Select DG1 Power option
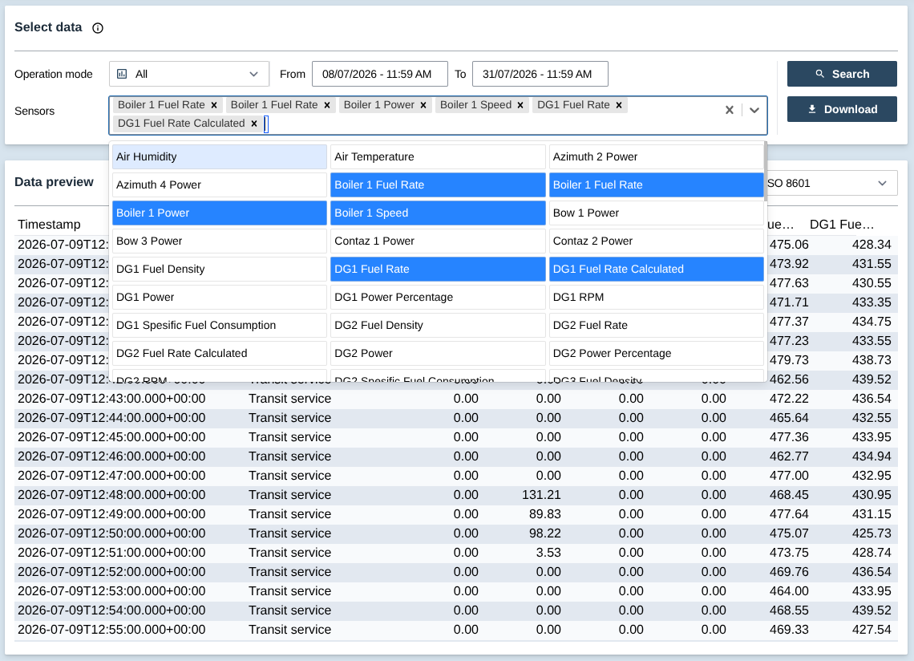This screenshot has height=661, width=914. tap(219, 297)
